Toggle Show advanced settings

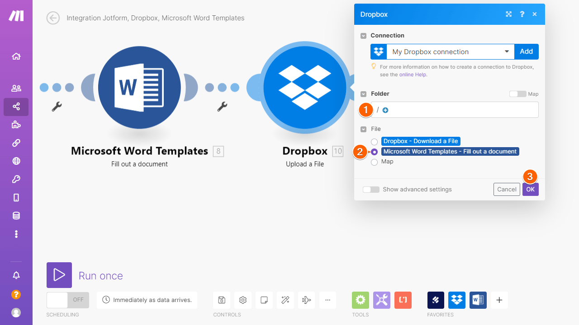371,190
